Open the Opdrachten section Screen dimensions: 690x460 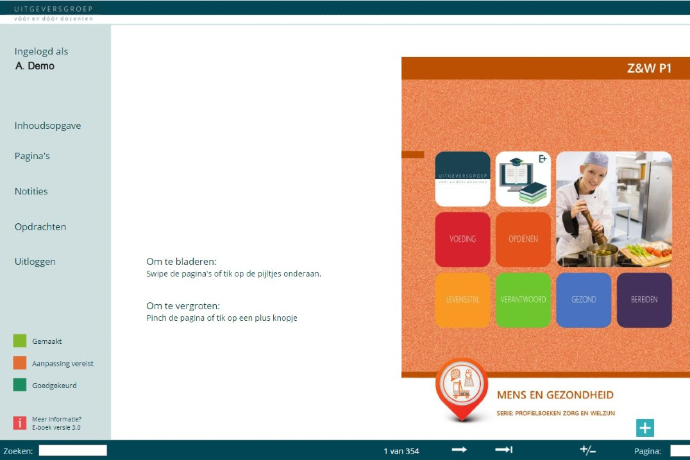40,226
